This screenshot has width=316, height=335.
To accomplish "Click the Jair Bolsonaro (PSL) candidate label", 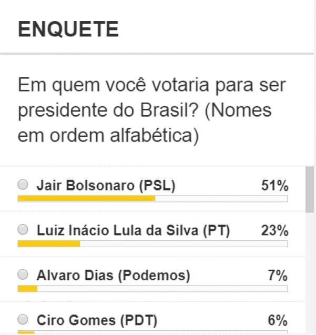I will (x=106, y=186).
